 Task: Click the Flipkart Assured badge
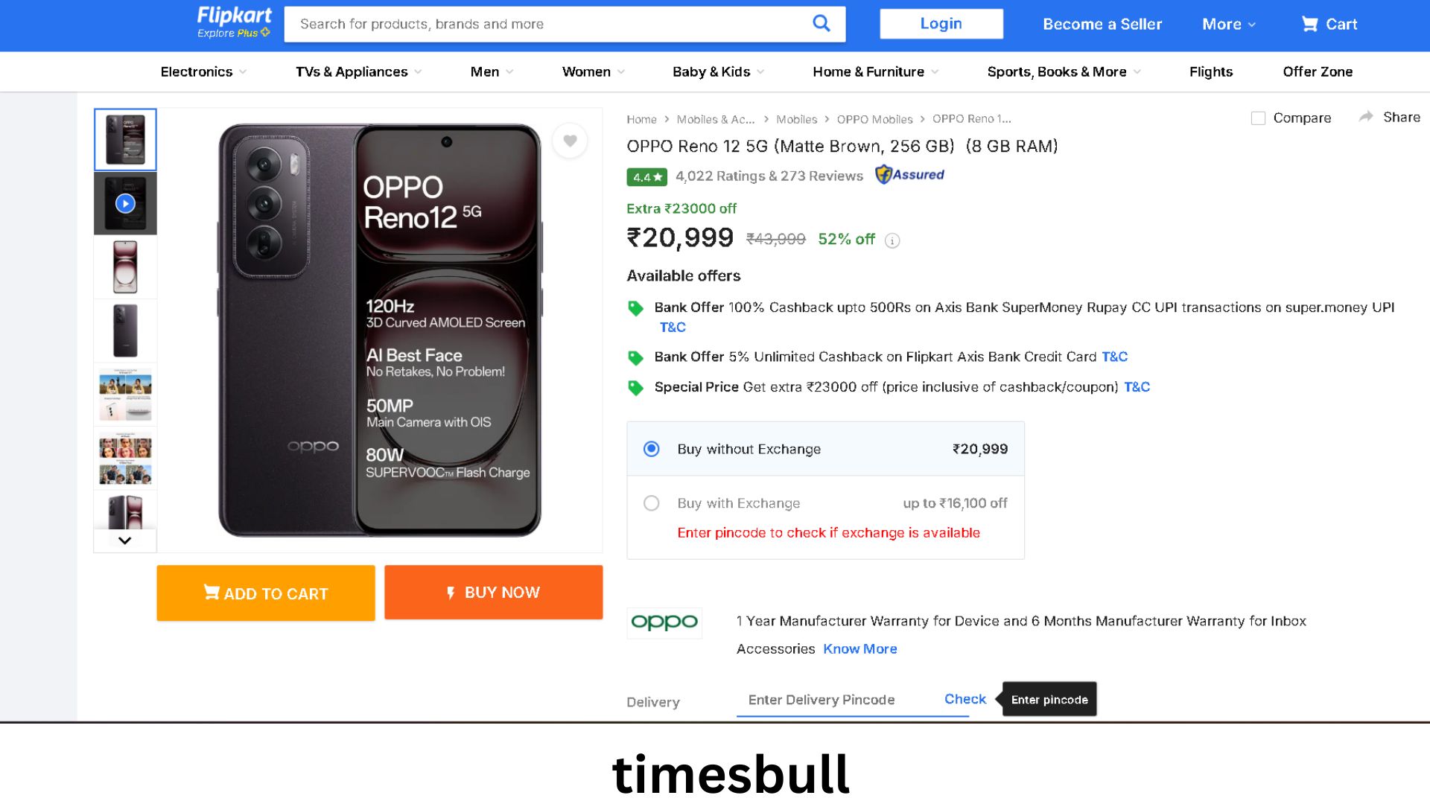909,175
